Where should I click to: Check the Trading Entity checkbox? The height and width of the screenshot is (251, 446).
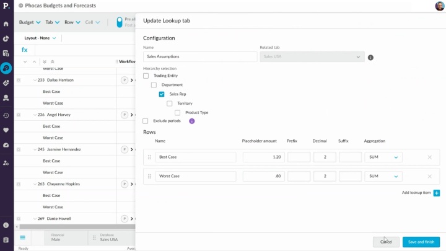click(146, 76)
